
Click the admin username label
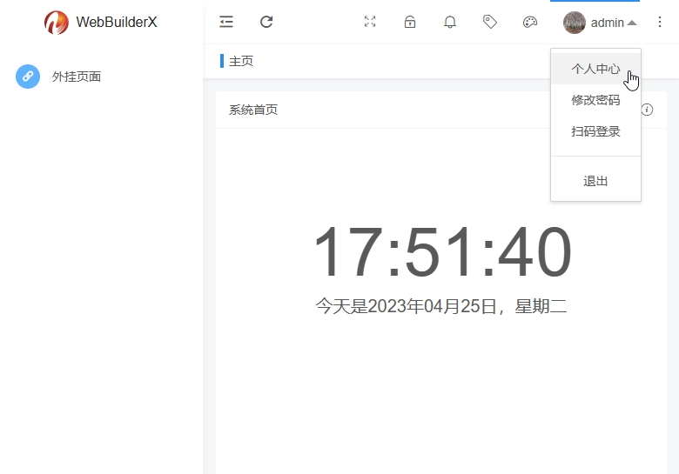click(x=607, y=23)
